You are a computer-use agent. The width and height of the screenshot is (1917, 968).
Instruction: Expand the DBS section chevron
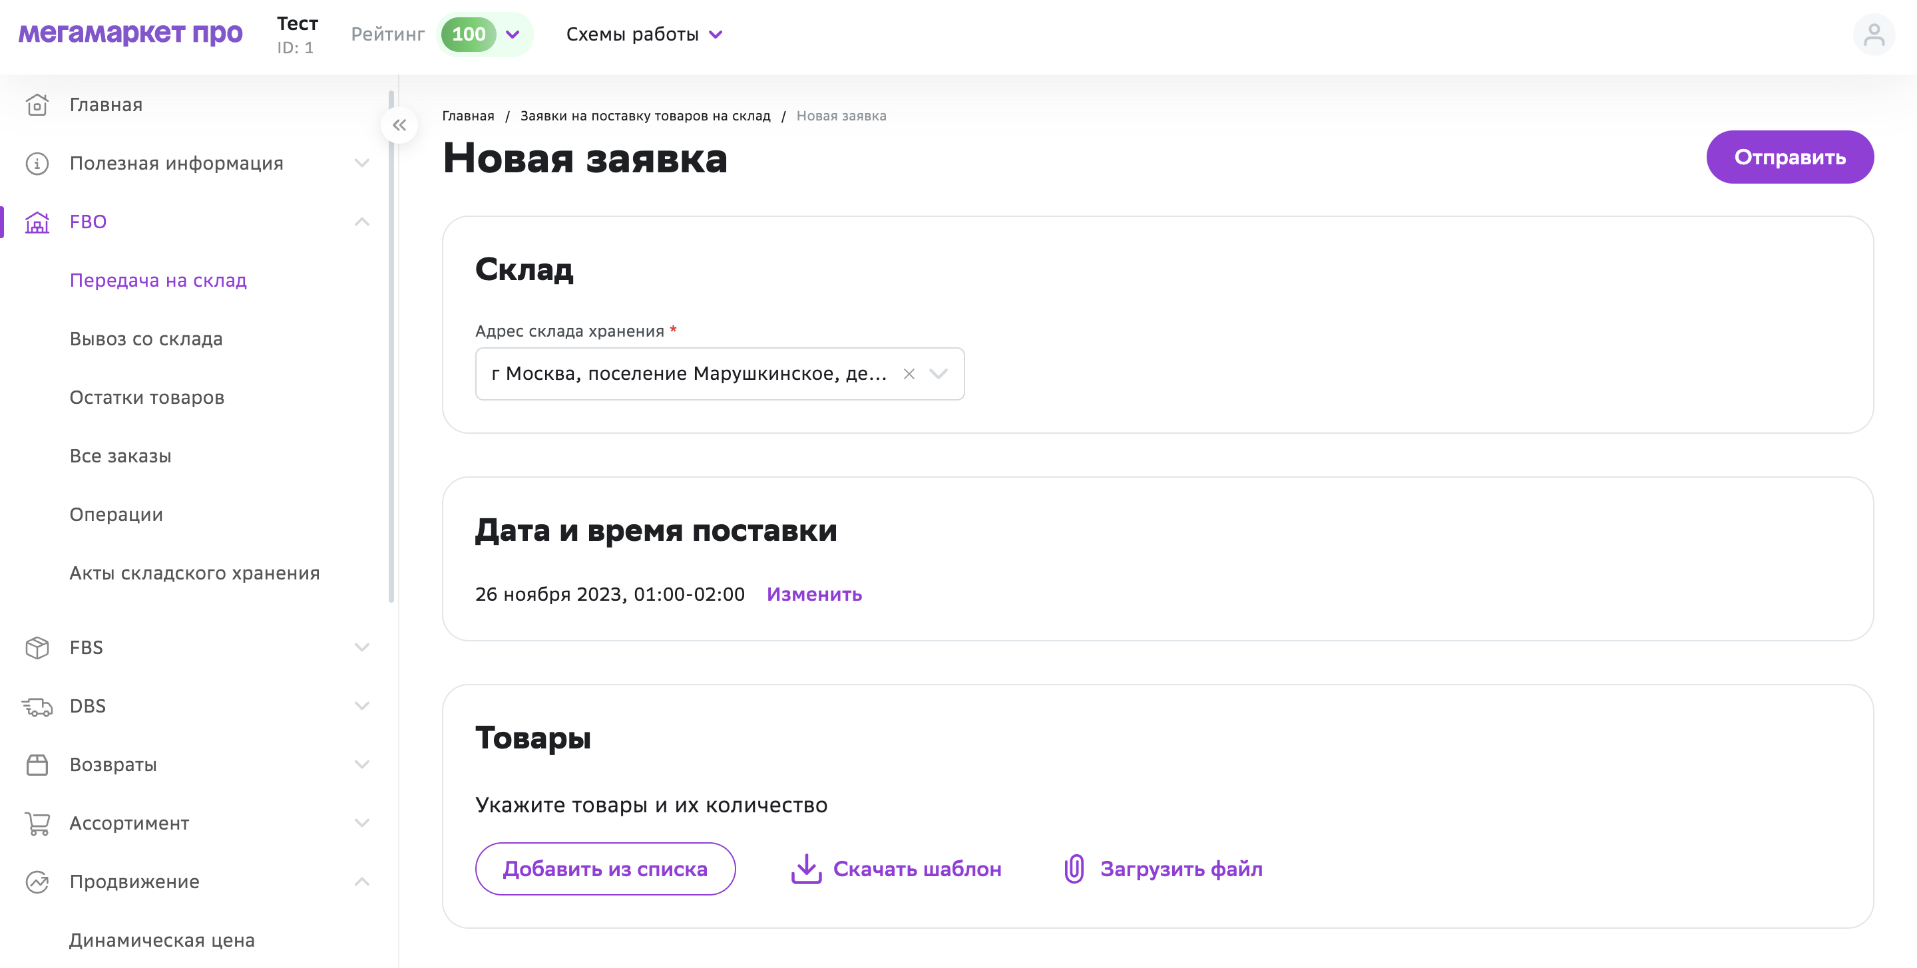361,706
